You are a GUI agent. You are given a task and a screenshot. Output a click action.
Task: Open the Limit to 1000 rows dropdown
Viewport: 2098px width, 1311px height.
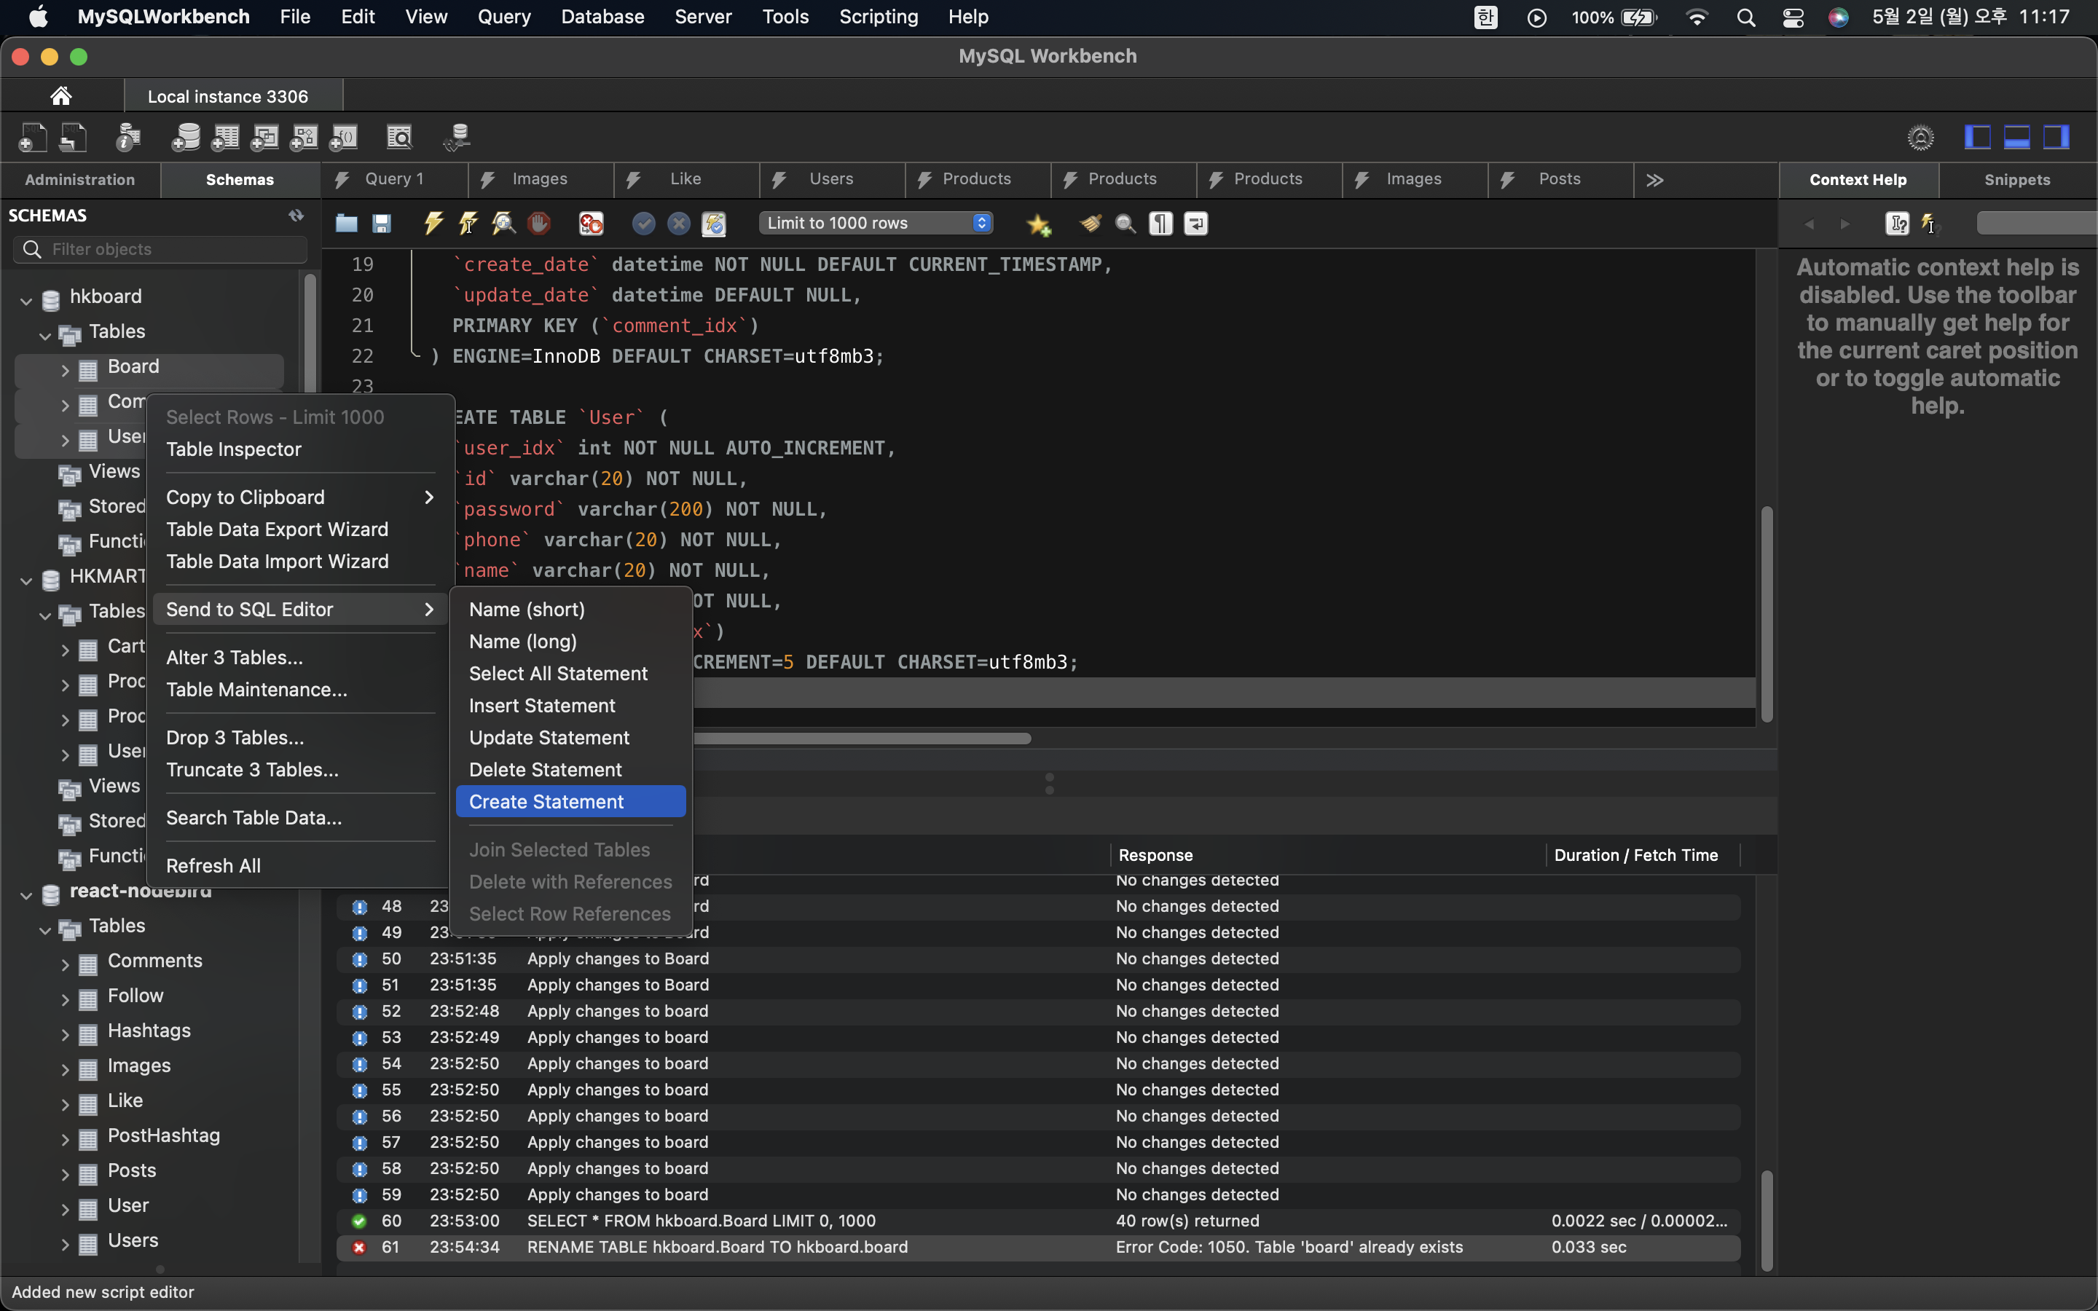tap(876, 224)
